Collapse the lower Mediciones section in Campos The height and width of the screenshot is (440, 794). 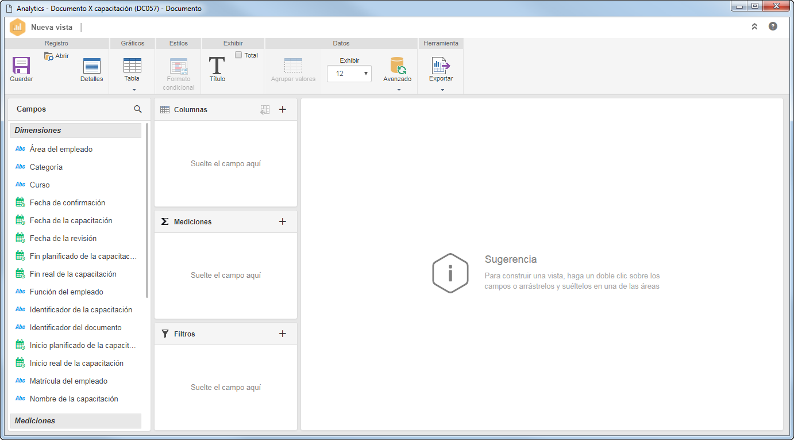coord(76,421)
